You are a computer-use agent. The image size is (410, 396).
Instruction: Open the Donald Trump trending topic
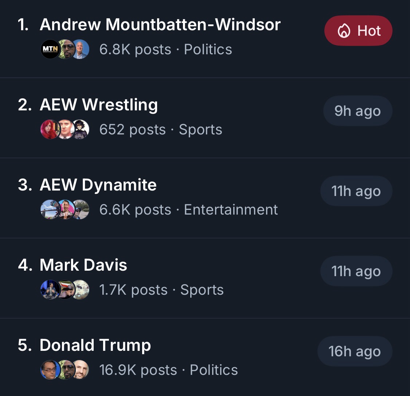tap(95, 345)
